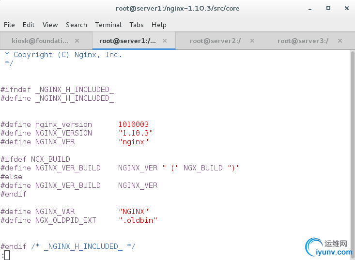
Task: Click the Copyright (C) Nginx, Inc. comment
Action: click(x=68, y=55)
